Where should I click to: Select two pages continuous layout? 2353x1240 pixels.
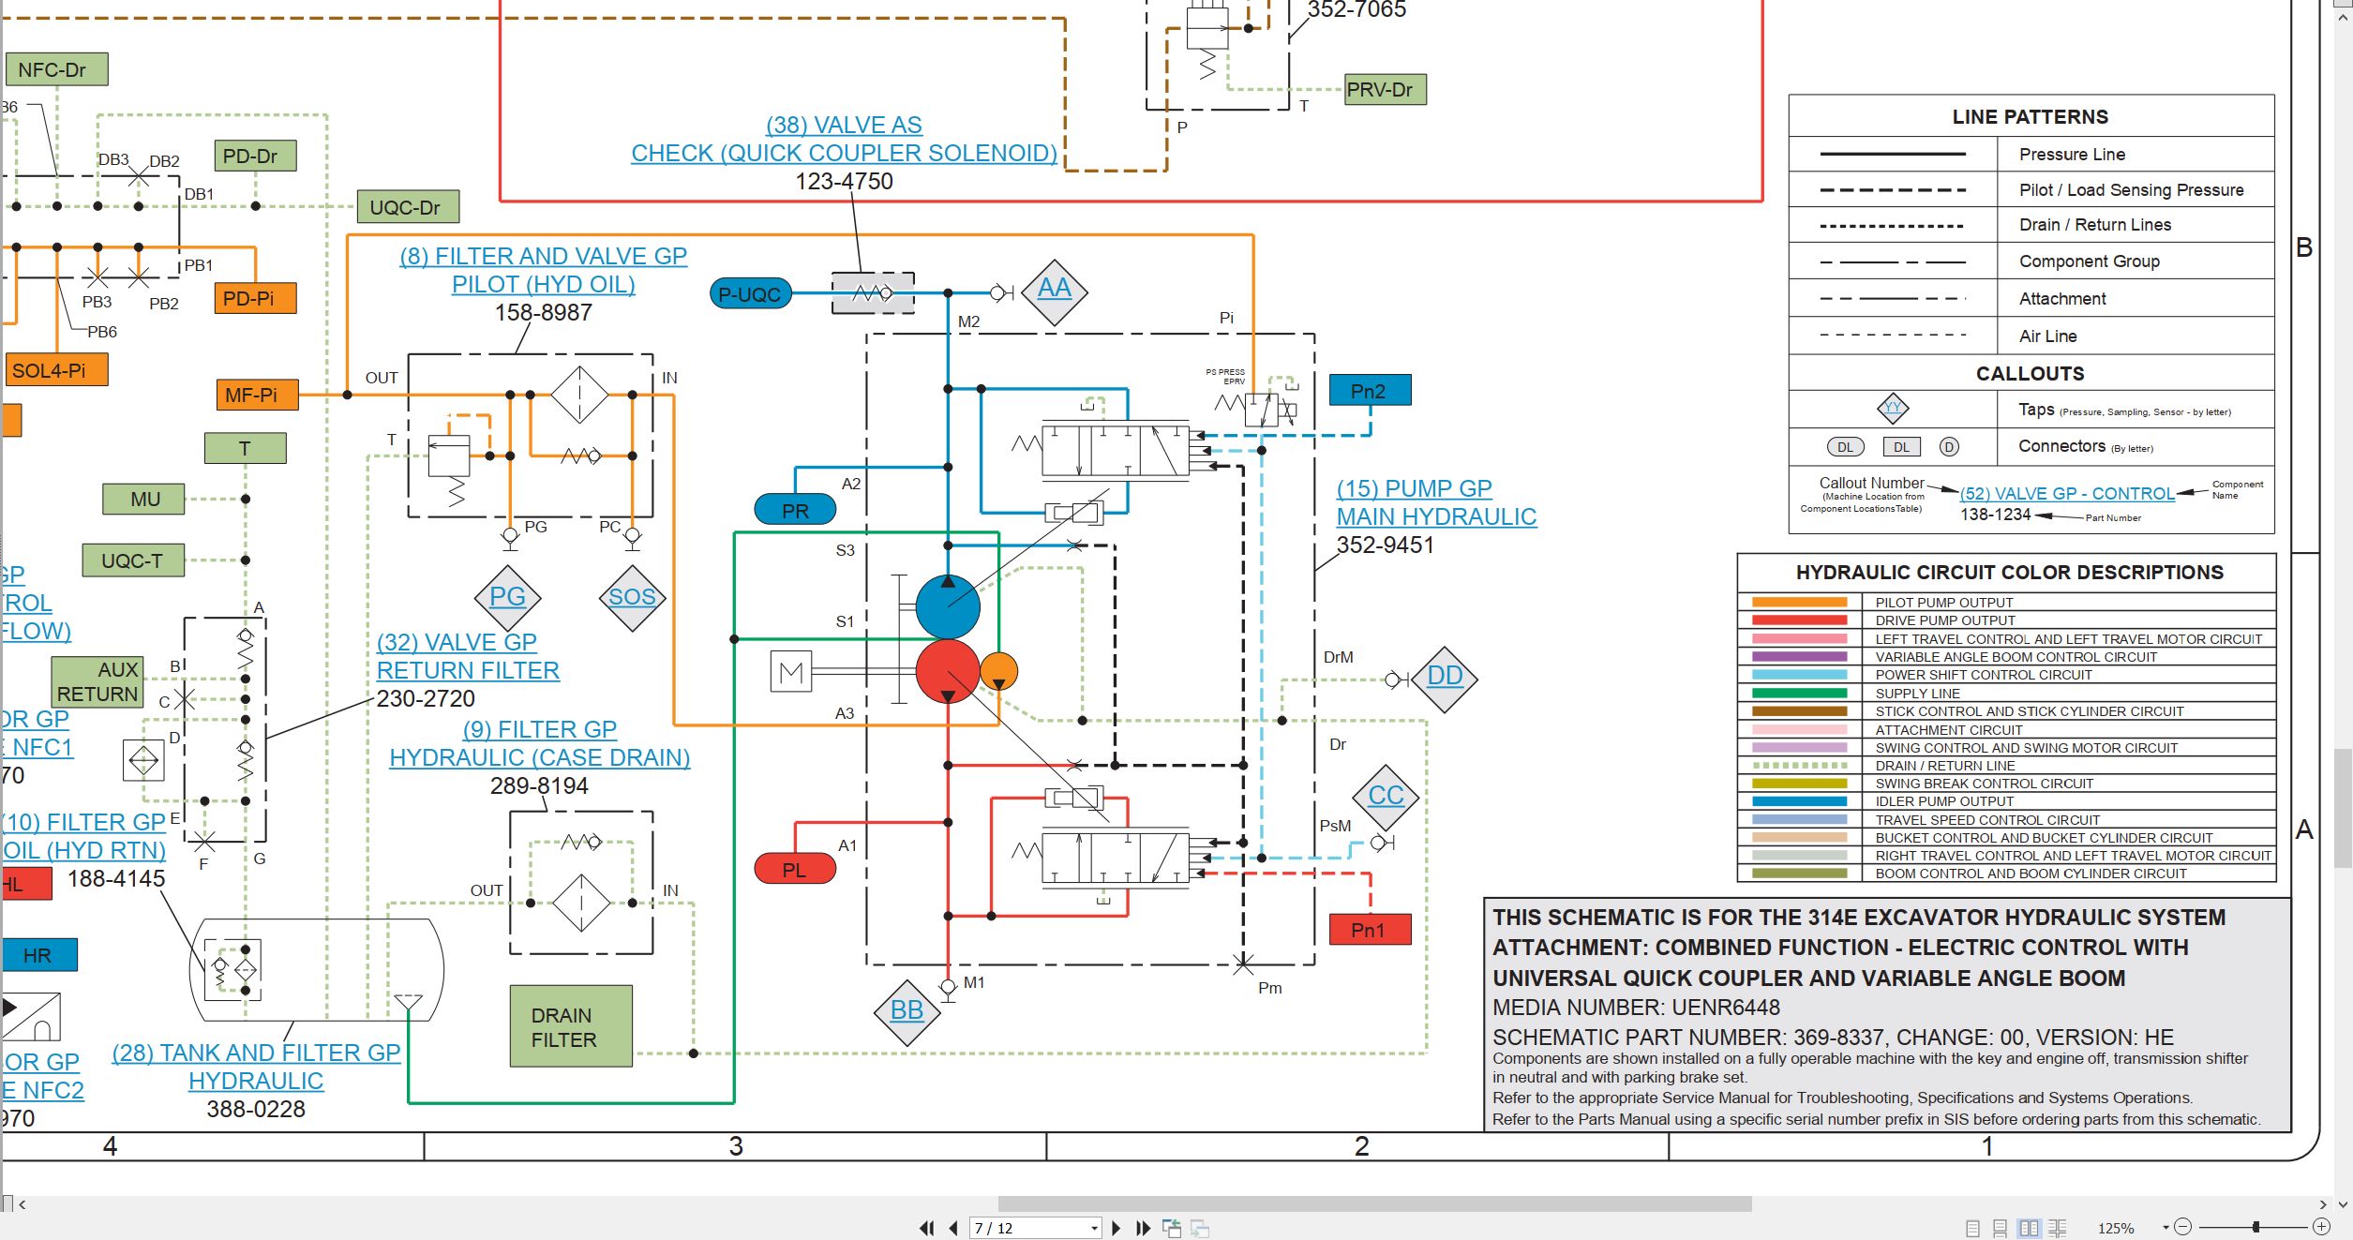[2058, 1228]
